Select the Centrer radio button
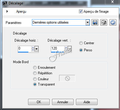Screen dimensions: 120x110 click(81, 43)
